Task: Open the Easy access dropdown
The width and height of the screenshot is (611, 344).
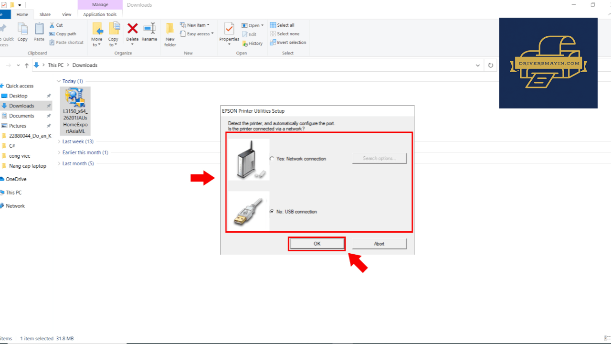Action: point(196,34)
